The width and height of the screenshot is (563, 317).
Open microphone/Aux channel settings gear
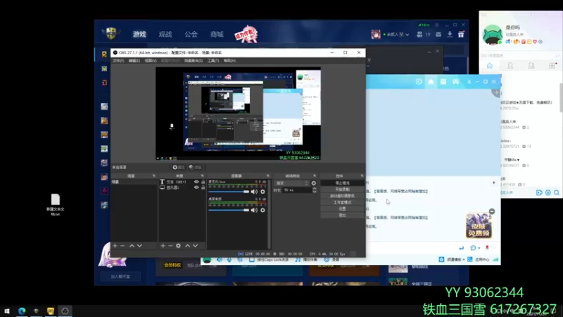[x=262, y=192]
